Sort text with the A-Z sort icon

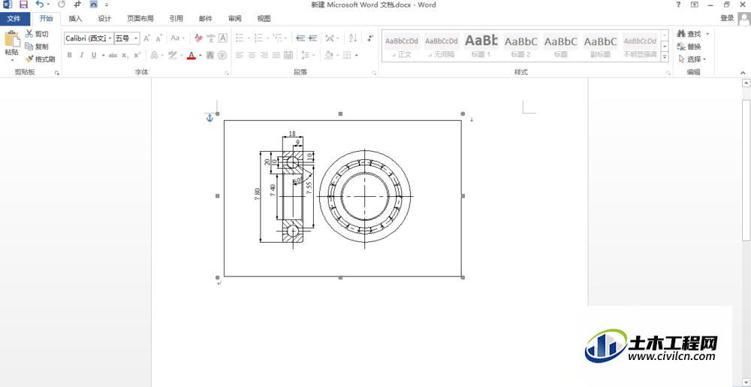[x=353, y=38]
